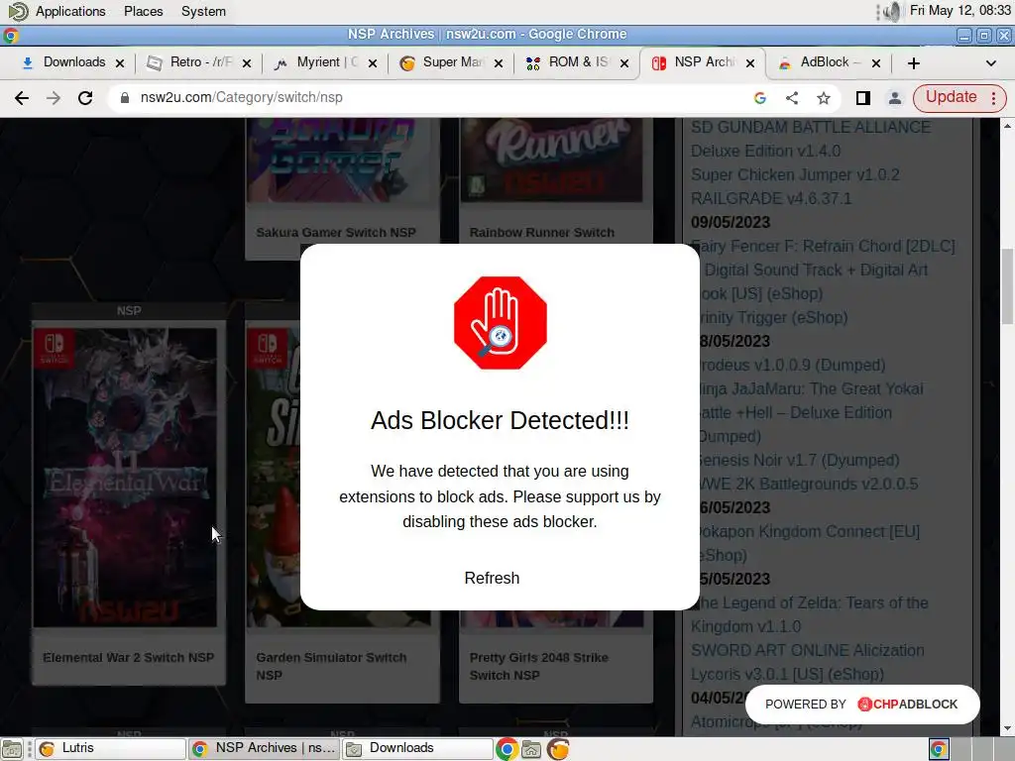
Task: Click the Update button in Chrome
Action: coord(951,97)
